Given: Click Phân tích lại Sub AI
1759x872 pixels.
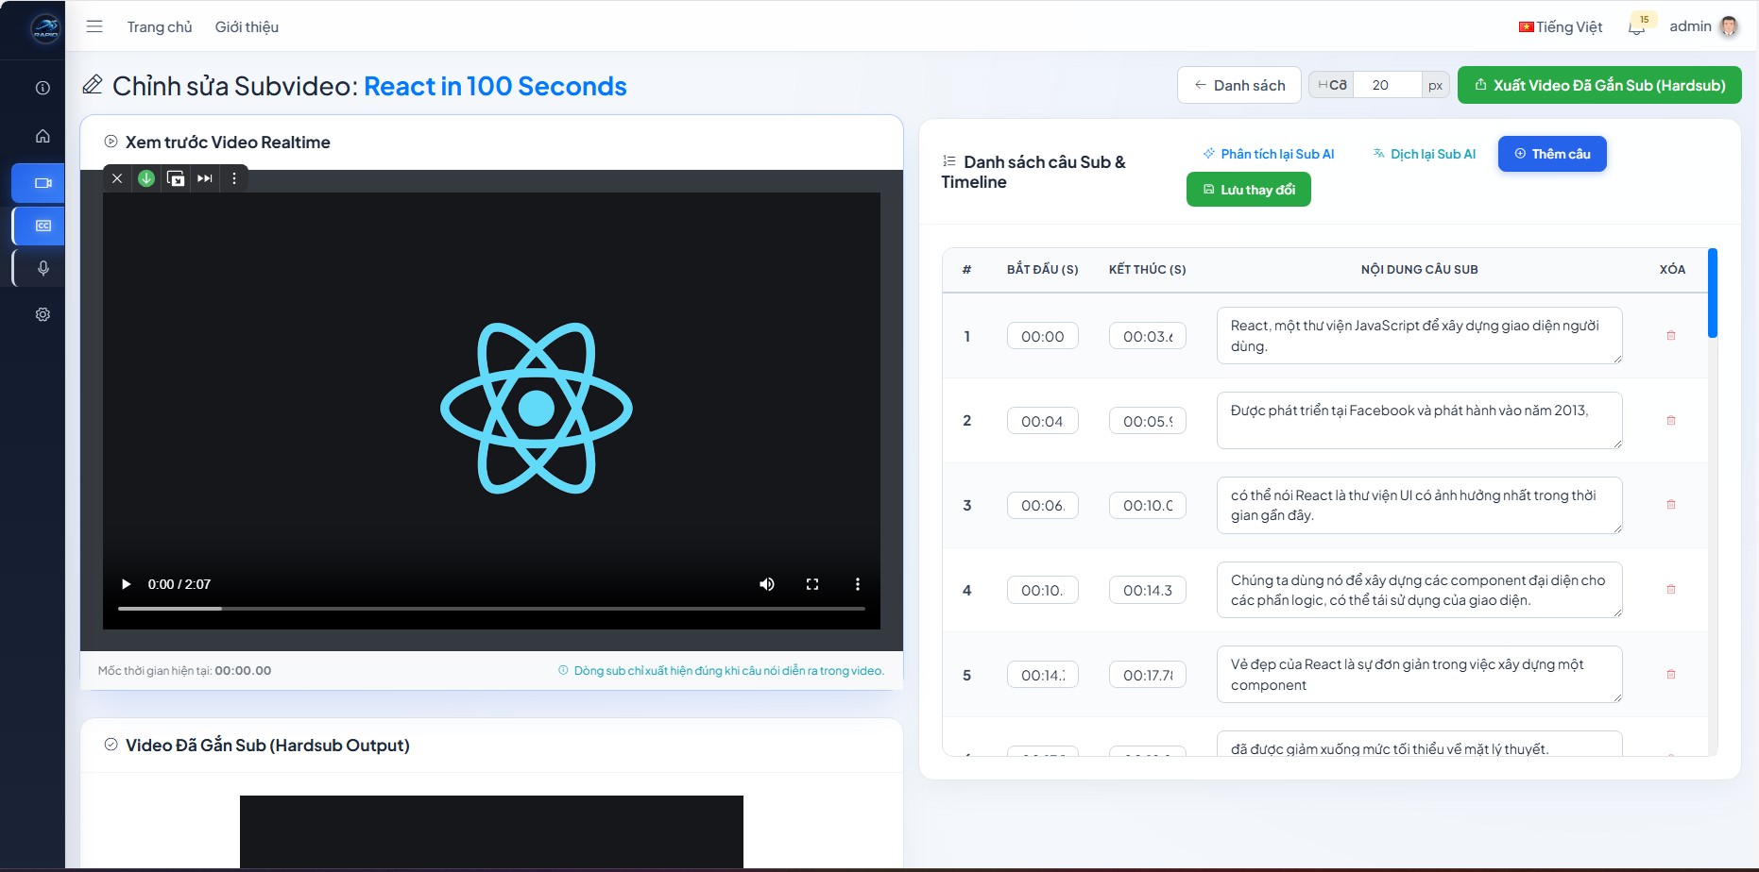Looking at the screenshot, I should tap(1269, 154).
